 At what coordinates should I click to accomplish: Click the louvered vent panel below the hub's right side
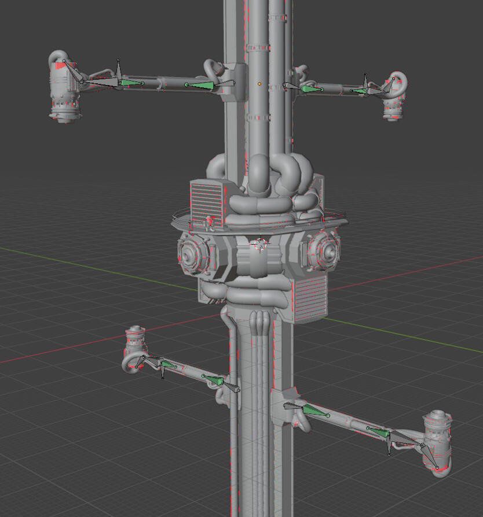310,298
